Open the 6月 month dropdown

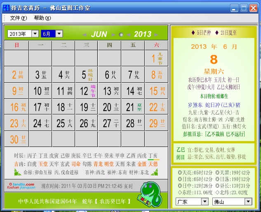pyautogui.click(x=59, y=34)
